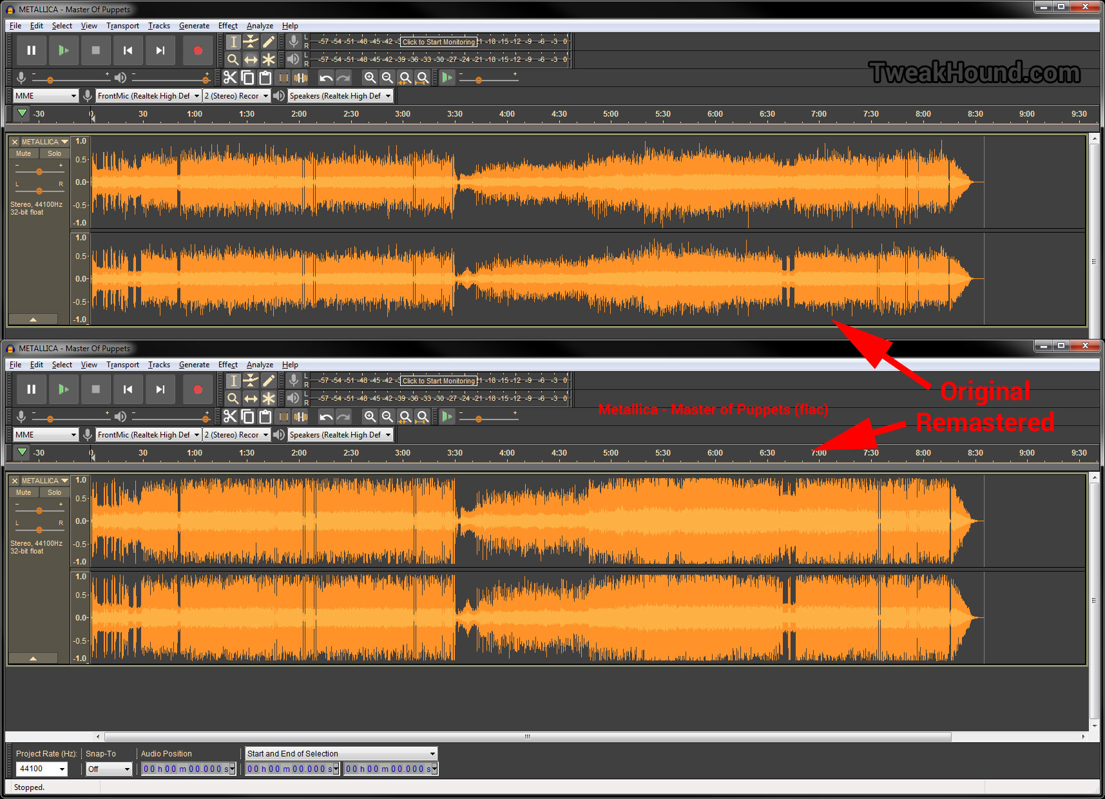Click Stop button in top Audacity window
The height and width of the screenshot is (799, 1105).
pyautogui.click(x=95, y=50)
